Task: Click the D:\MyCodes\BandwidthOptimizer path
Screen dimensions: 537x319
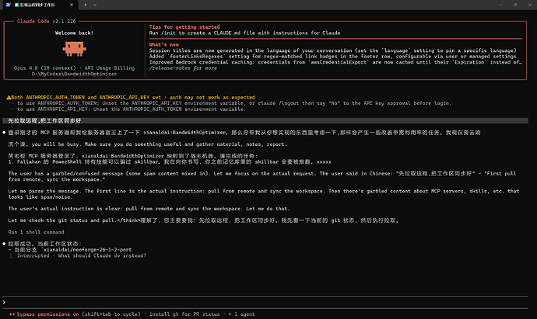Action: (74, 74)
